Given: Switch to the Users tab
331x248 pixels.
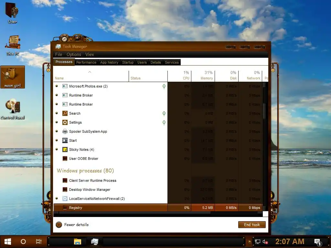Looking at the screenshot, I should tap(142, 62).
